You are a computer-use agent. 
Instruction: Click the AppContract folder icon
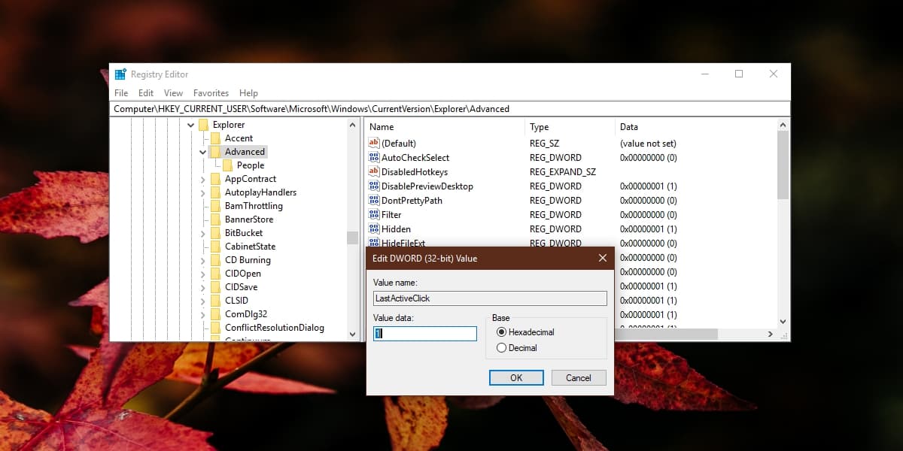pyautogui.click(x=215, y=179)
